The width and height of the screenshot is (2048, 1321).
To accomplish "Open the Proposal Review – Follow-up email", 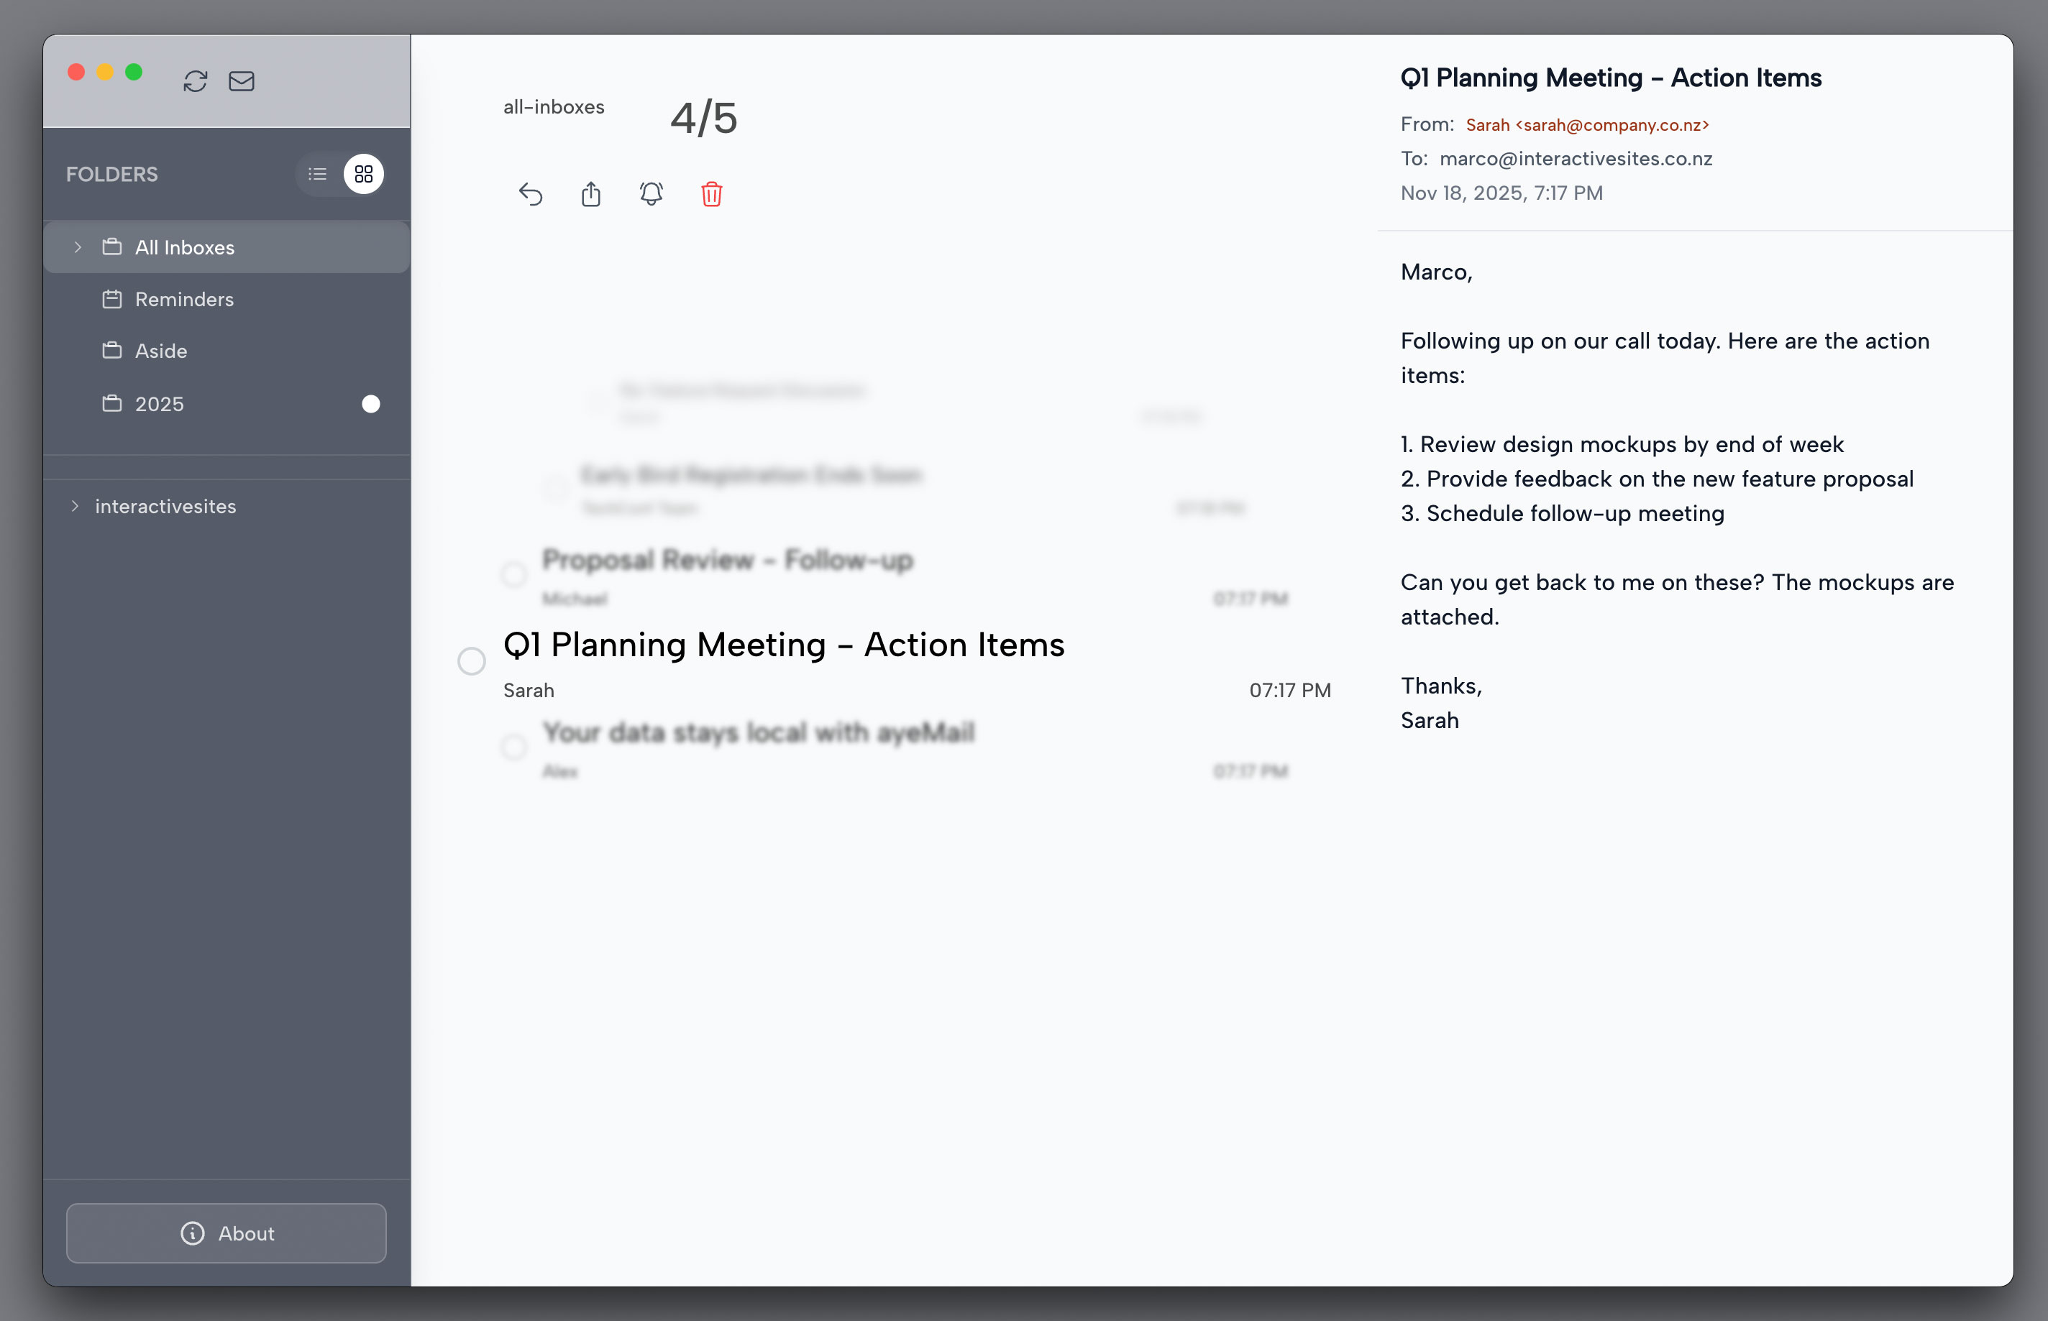I will coord(727,560).
